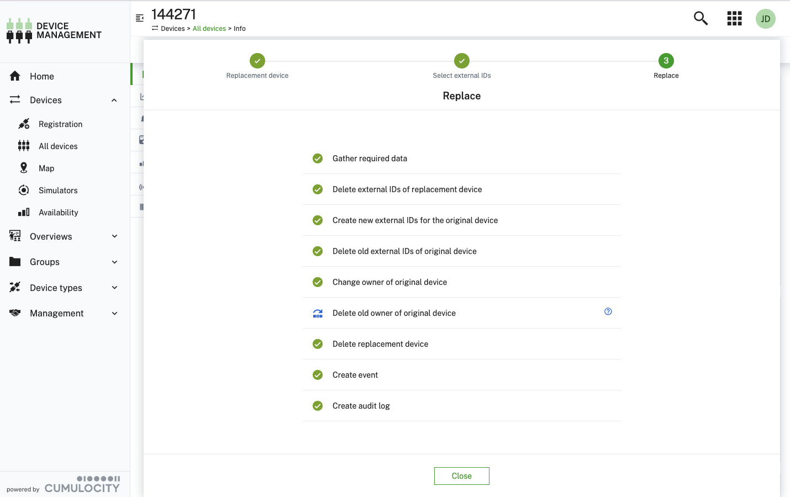
Task: Go back to the Replacement device step
Action: point(257,61)
